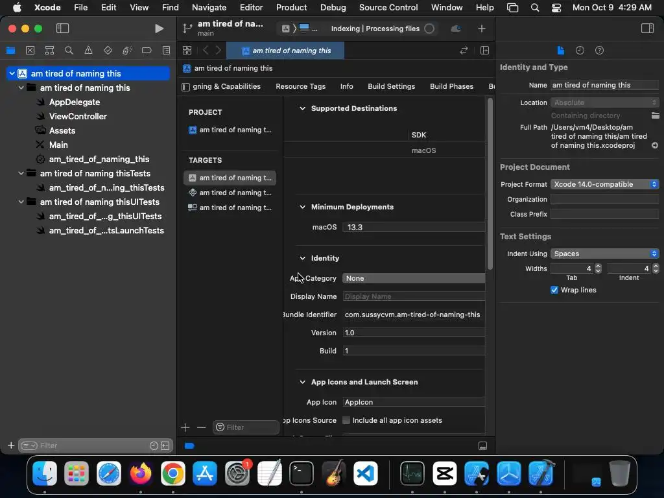Image resolution: width=664 pixels, height=498 pixels.
Task: Collapse am tired of naming thisUITests group
Action: point(21,202)
